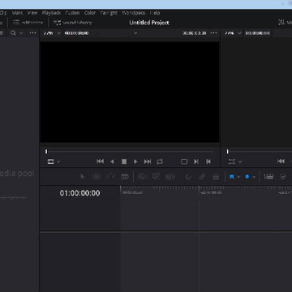This screenshot has height=292, width=292.
Task: Click the 01:00:00:00 timeline timecode display
Action: [79, 193]
